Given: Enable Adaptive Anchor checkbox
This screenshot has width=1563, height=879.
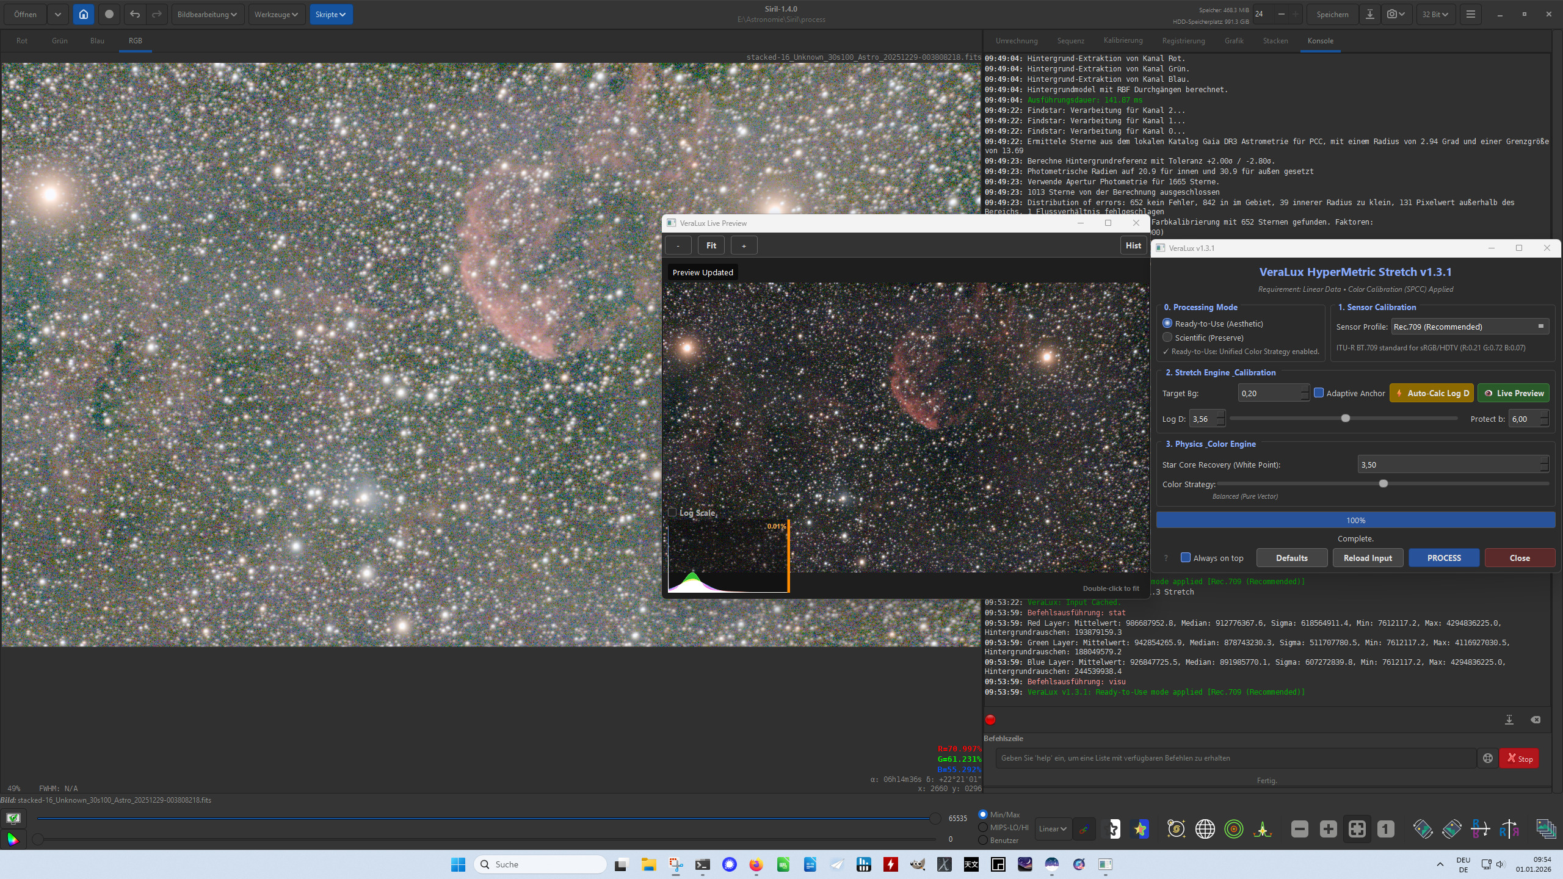Looking at the screenshot, I should 1319,393.
